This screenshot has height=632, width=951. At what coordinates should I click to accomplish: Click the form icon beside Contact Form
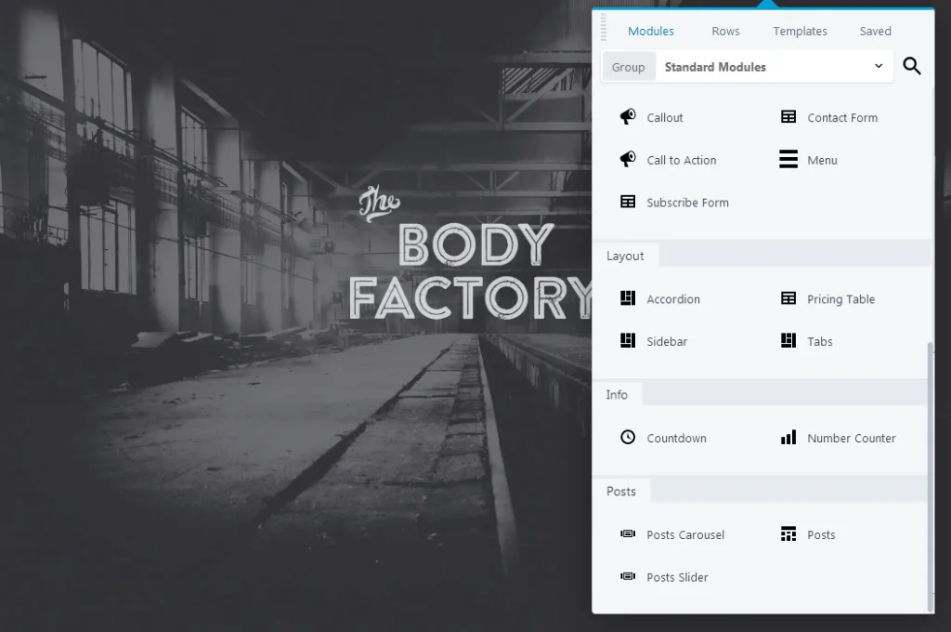coord(788,116)
